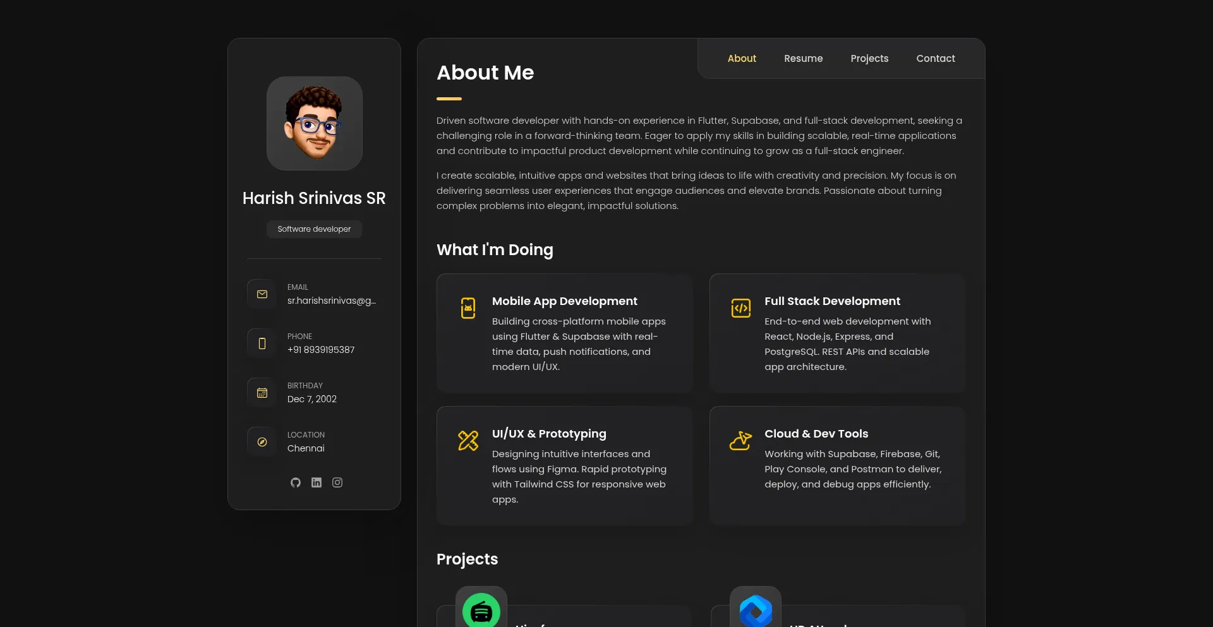
Task: Click the phone number +91 8939195387
Action: pos(321,350)
